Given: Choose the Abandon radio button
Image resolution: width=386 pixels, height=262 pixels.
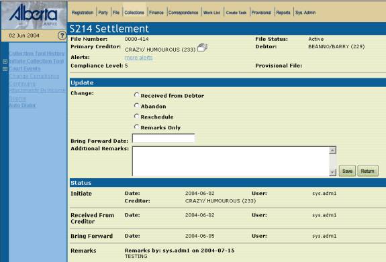Looking at the screenshot, I should [136, 105].
